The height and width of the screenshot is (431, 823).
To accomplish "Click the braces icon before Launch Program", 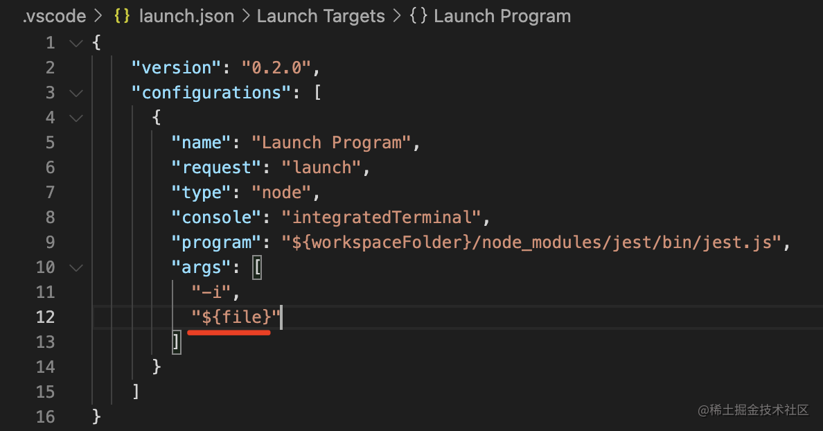I will (x=418, y=16).
